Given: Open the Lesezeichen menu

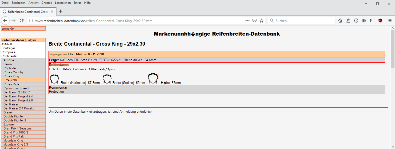Looking at the screenshot, I should click(63, 3).
